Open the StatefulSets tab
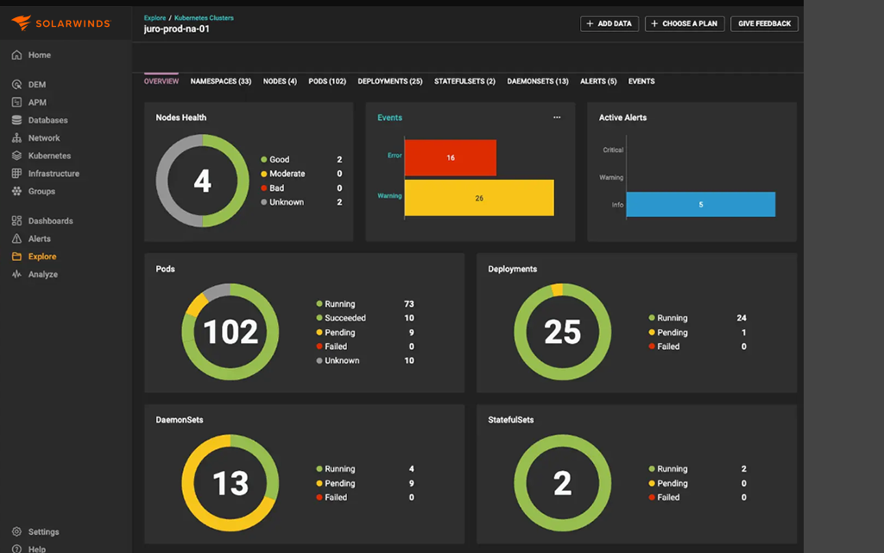This screenshot has height=553, width=884. pyautogui.click(x=464, y=81)
